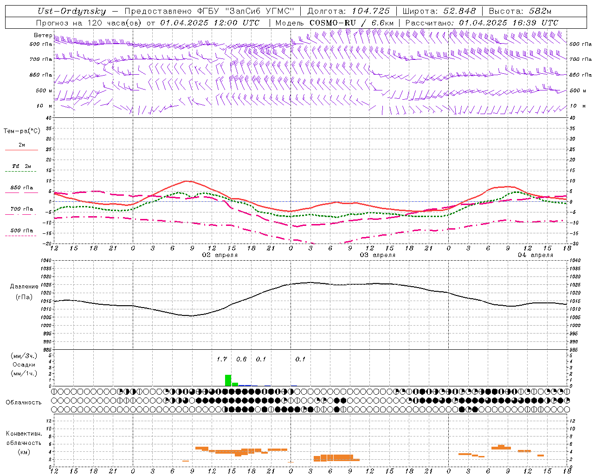The image size is (594, 475).
Task: Click the "500 гПа" entry in the temperature legend
Action: 22,231
